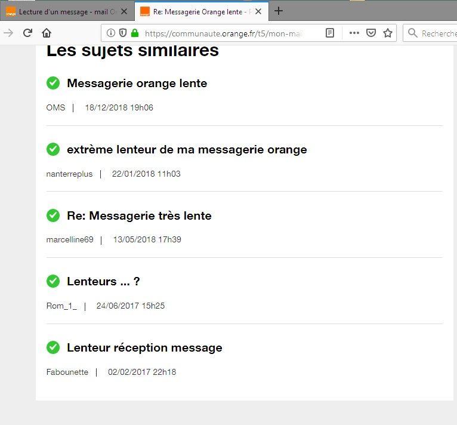Click heading 'Les sujets similaires'
The height and width of the screenshot is (425, 457).
pyautogui.click(x=132, y=51)
